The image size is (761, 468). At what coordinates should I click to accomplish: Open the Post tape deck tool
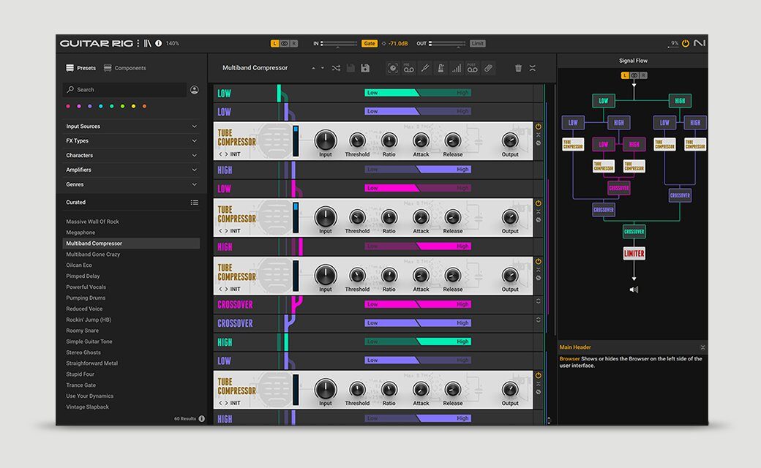click(x=472, y=69)
